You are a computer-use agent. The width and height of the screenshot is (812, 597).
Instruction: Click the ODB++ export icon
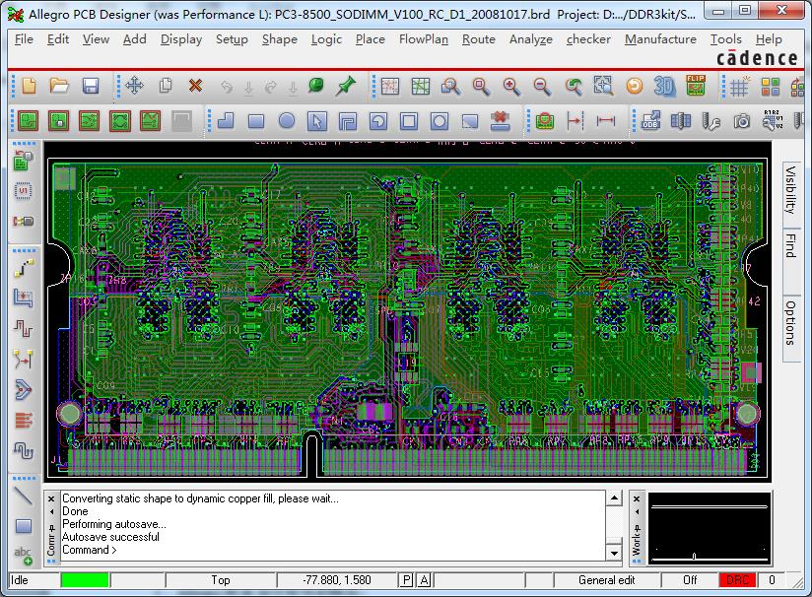click(651, 121)
